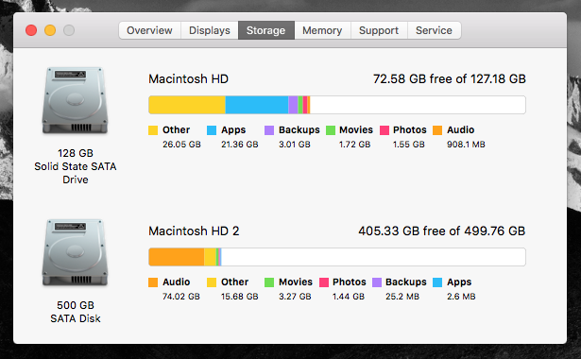This screenshot has height=359, width=581.
Task: Click orange Audio swatch under Macintosh HD 2
Action: click(x=153, y=282)
